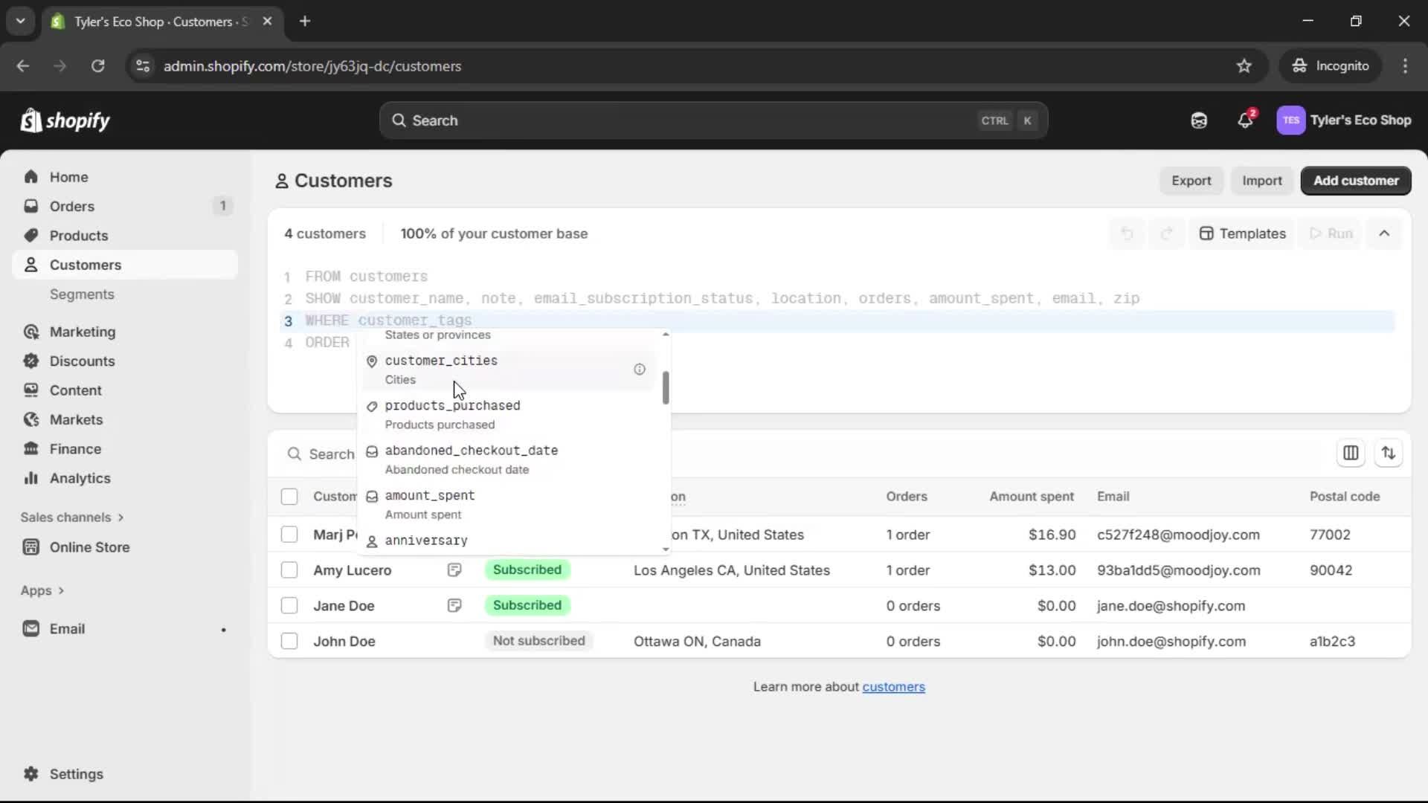This screenshot has height=803, width=1428.
Task: Click info icon beside customer_cities suggestion
Action: click(640, 370)
